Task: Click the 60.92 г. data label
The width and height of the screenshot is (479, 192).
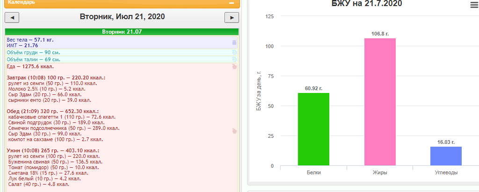Action: tap(314, 88)
